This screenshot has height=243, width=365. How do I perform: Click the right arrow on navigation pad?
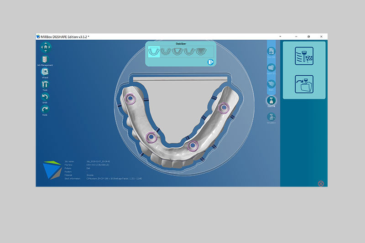point(49,47)
